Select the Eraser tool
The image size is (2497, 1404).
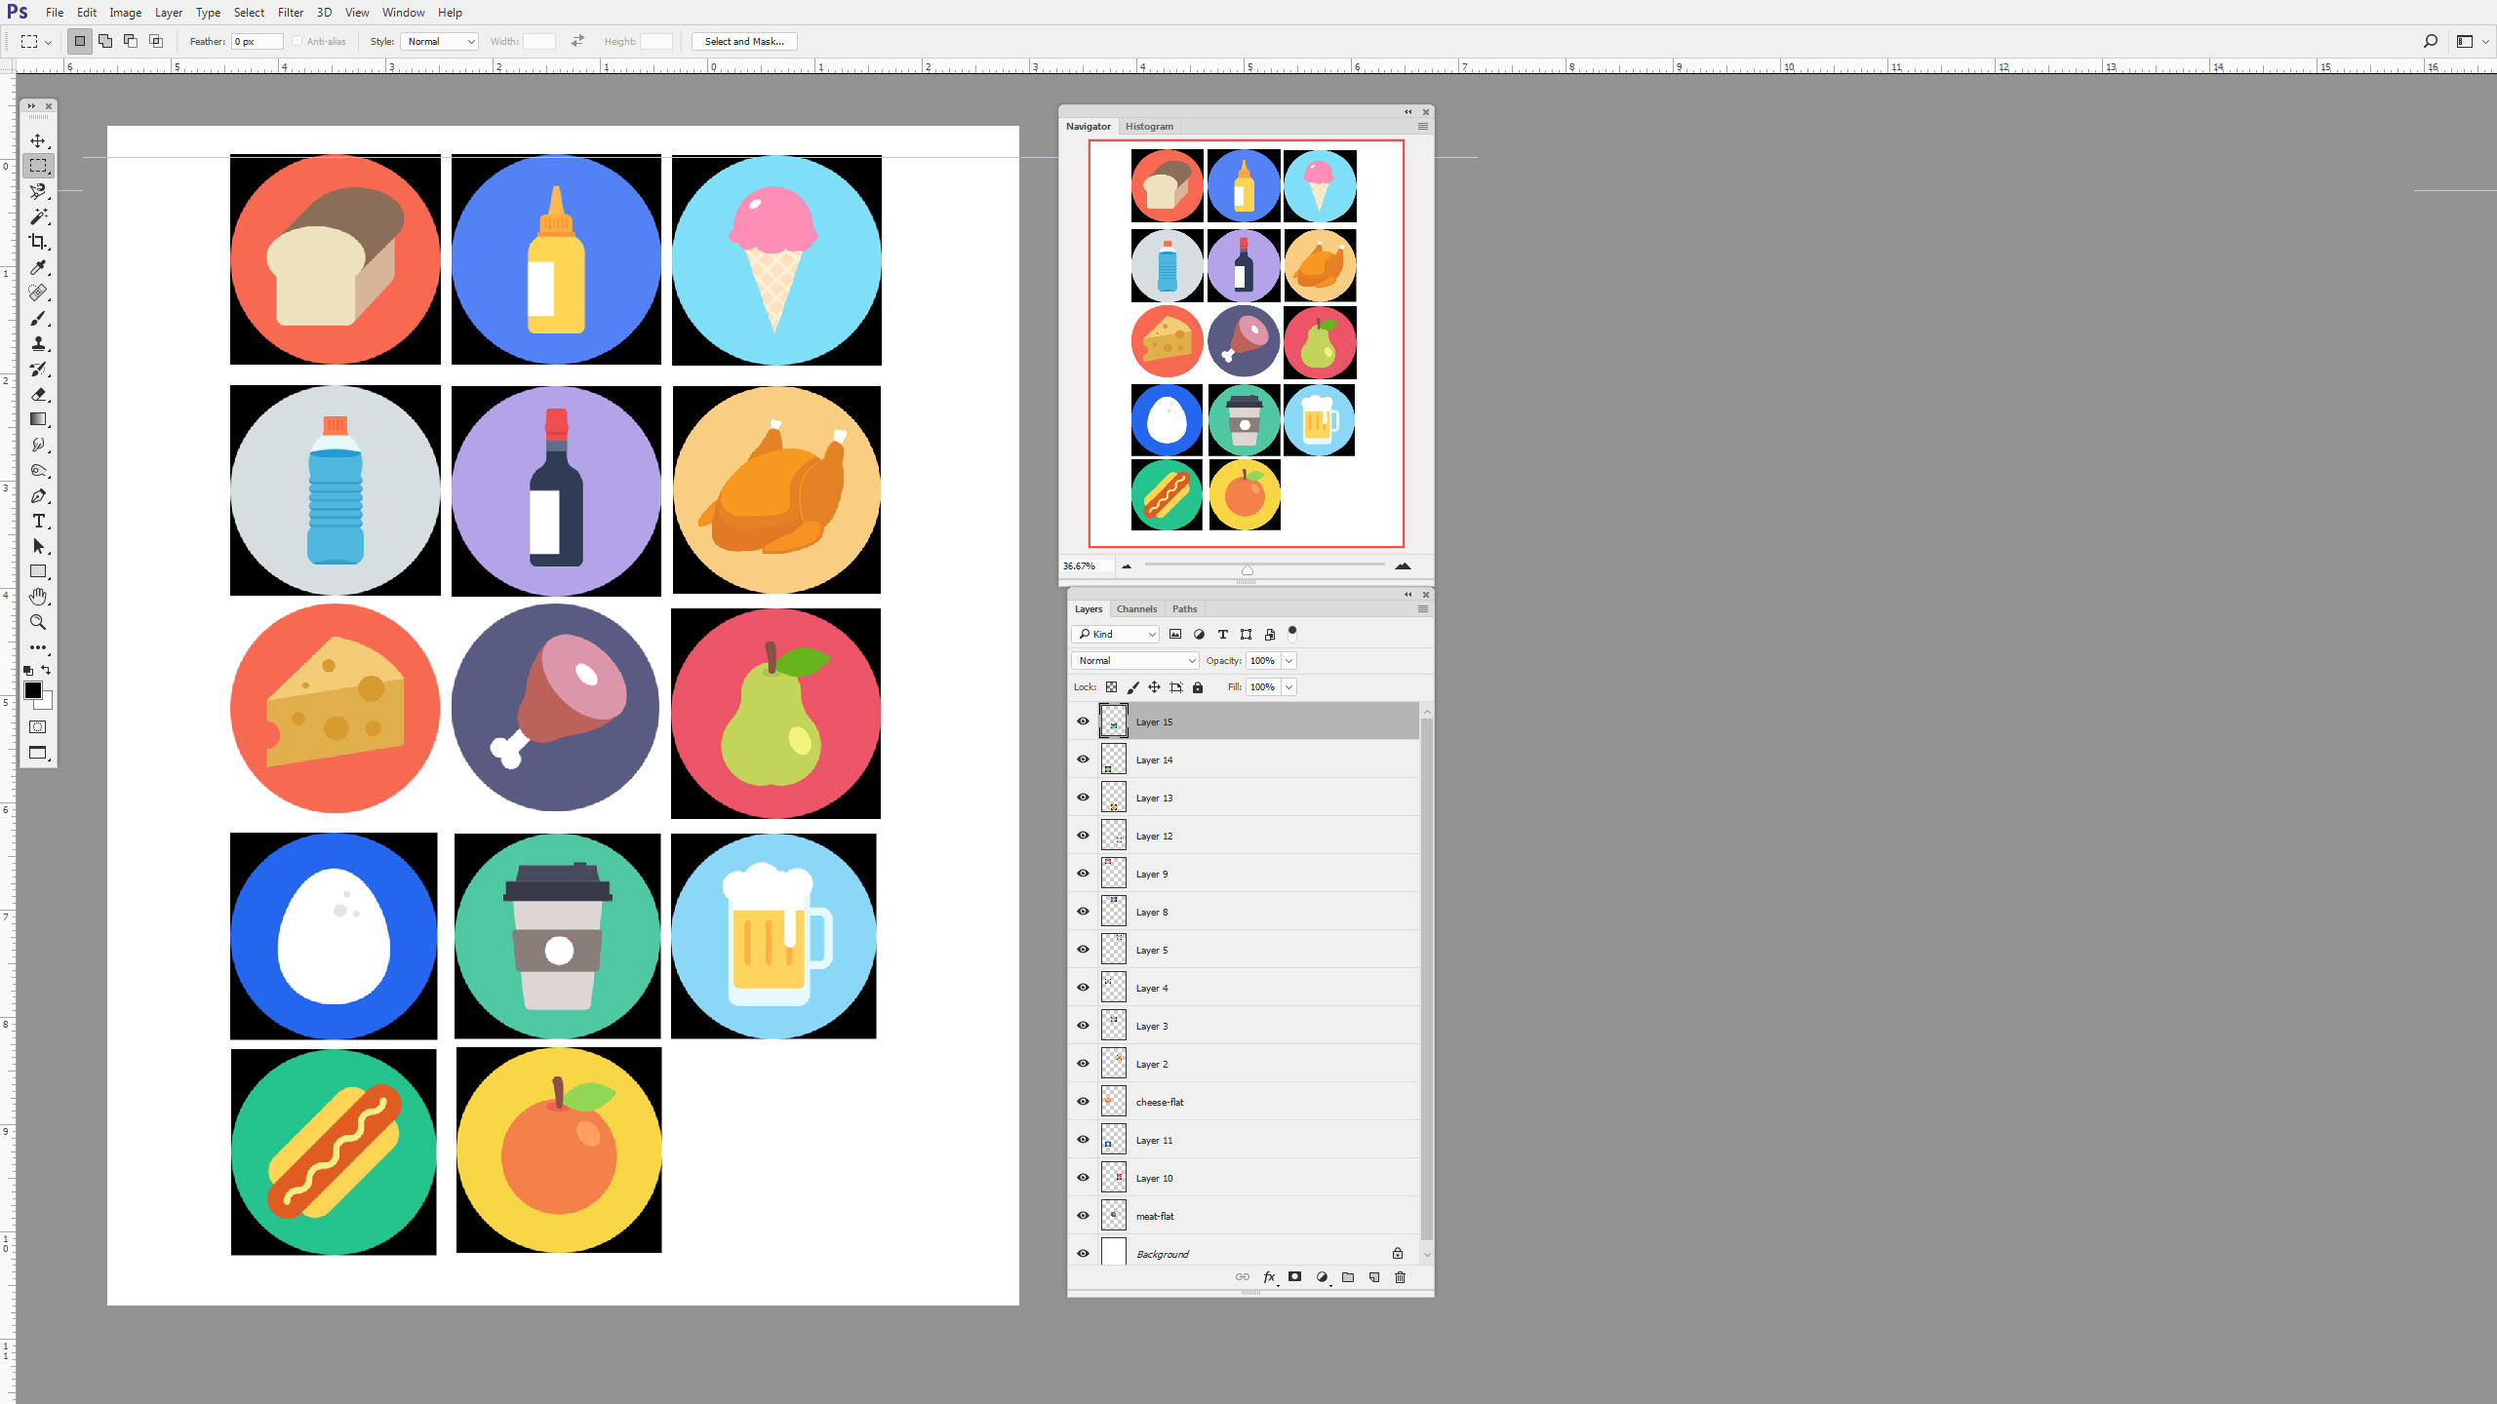pyautogui.click(x=38, y=395)
